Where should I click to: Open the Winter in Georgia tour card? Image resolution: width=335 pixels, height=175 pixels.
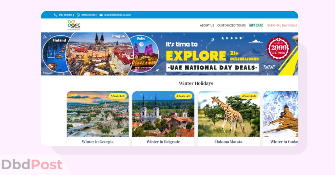click(x=97, y=118)
